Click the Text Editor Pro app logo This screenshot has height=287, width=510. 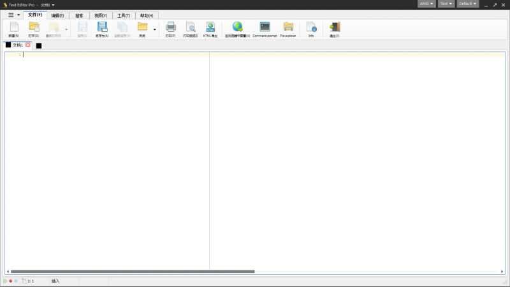pos(5,5)
